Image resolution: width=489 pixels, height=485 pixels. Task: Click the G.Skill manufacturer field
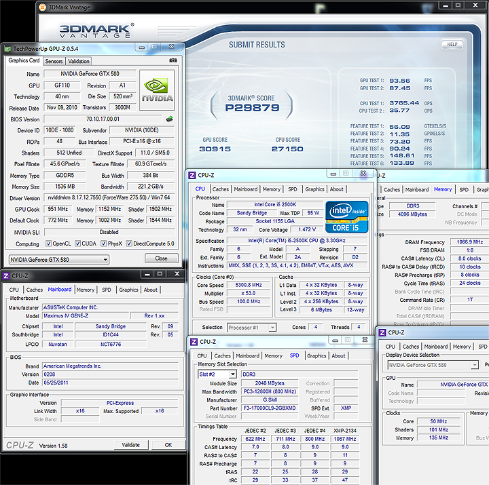click(270, 400)
